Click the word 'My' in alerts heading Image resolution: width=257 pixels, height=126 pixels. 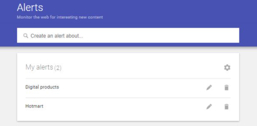tap(30, 67)
